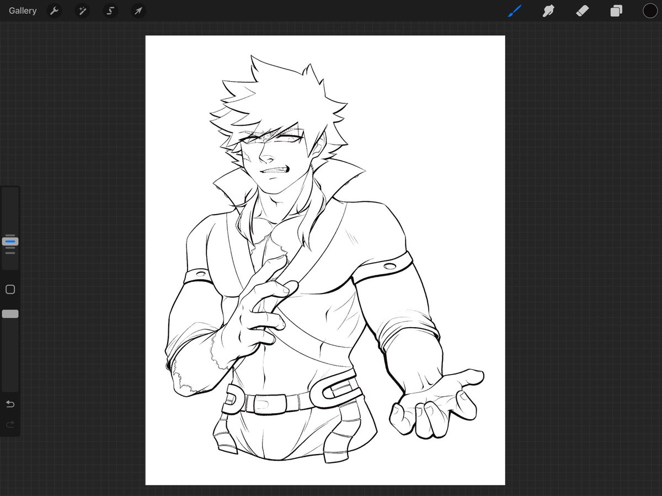Open the Selection tool
This screenshot has width=662, height=496.
[110, 10]
